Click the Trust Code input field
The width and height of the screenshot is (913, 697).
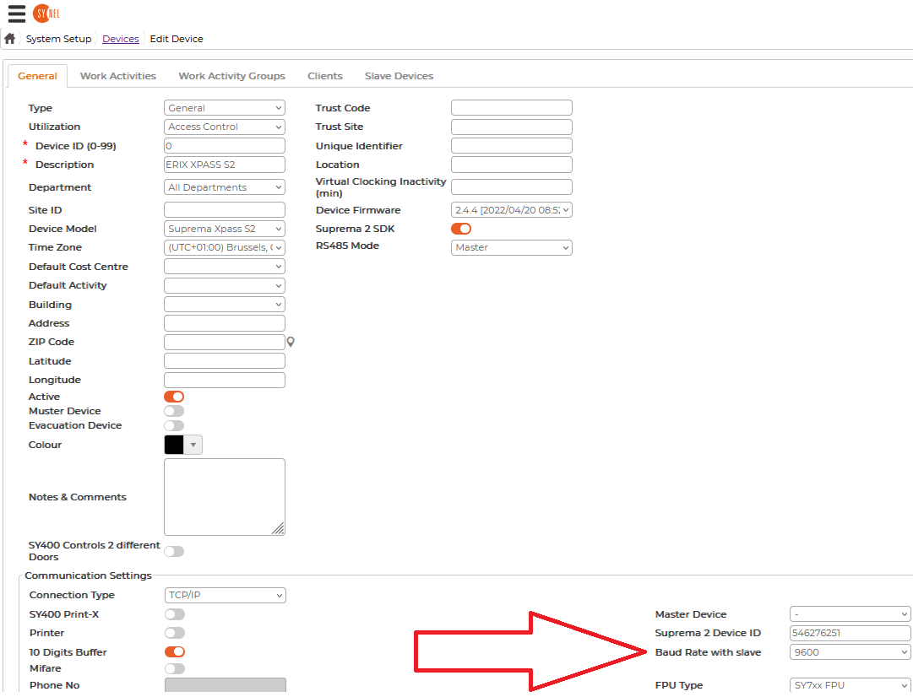(512, 108)
